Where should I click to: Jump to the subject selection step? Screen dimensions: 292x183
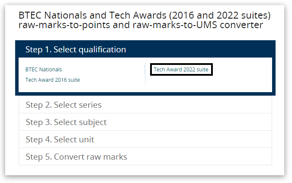point(66,122)
